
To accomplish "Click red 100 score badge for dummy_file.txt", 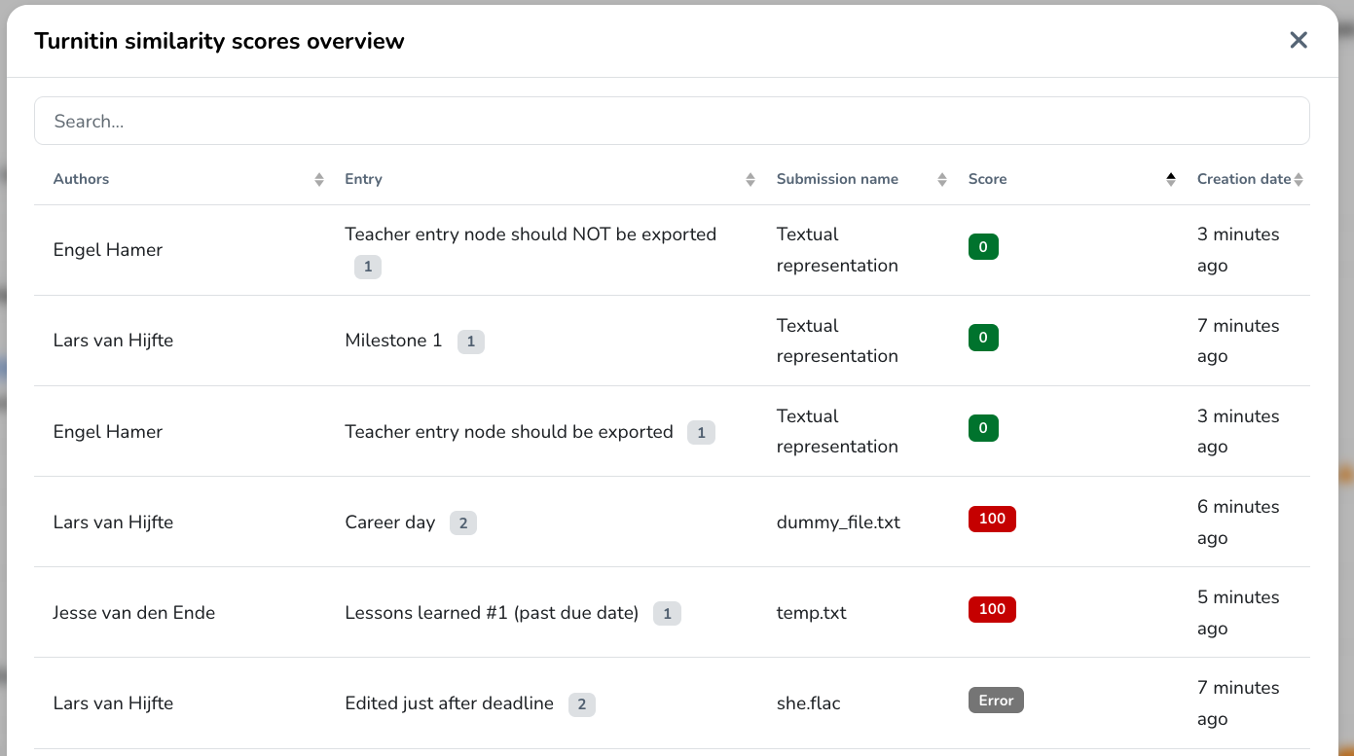I will (992, 519).
